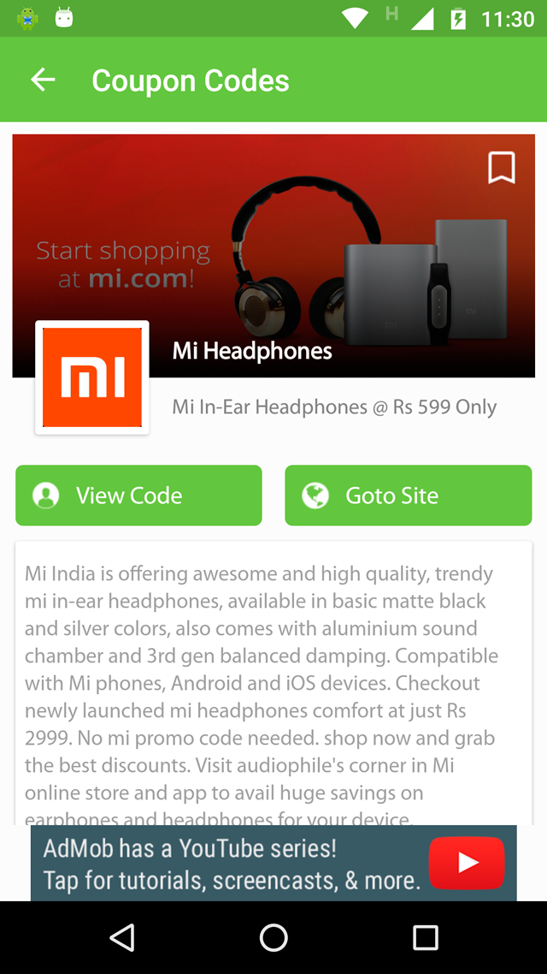Tap the Wi-Fi status bar icon

click(355, 19)
